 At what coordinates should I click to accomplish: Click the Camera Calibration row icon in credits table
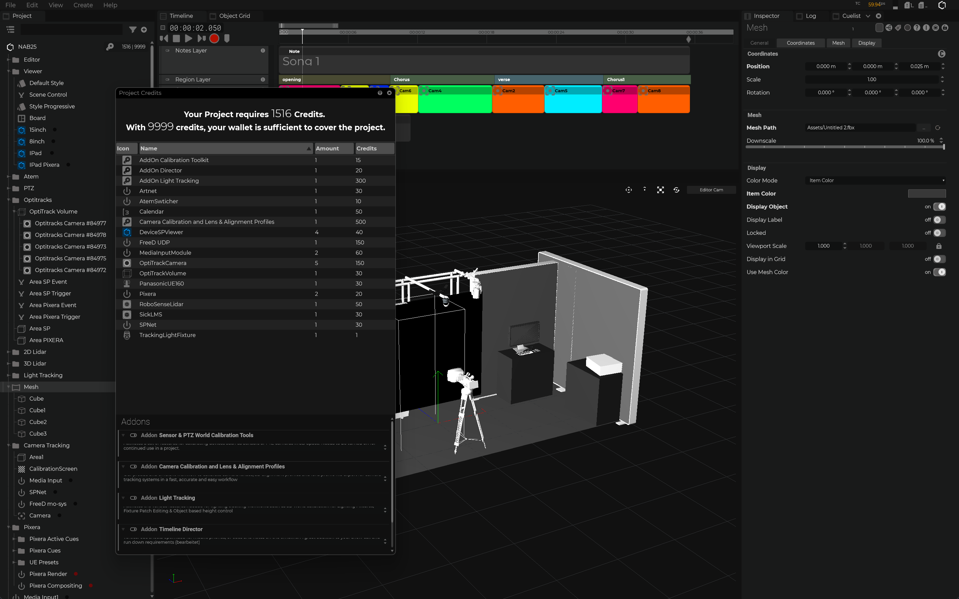(x=127, y=222)
